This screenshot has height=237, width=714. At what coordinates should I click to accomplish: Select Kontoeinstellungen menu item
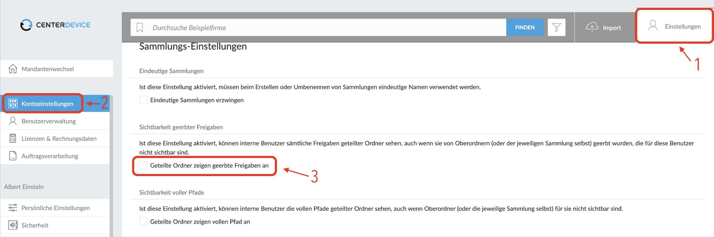click(x=55, y=103)
